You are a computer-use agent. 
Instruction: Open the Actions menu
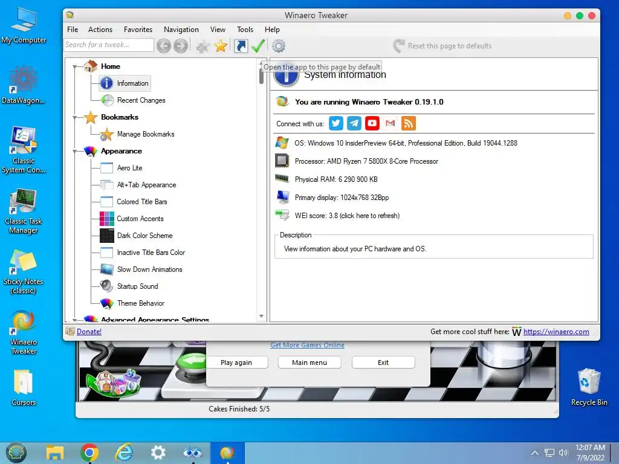(100, 30)
